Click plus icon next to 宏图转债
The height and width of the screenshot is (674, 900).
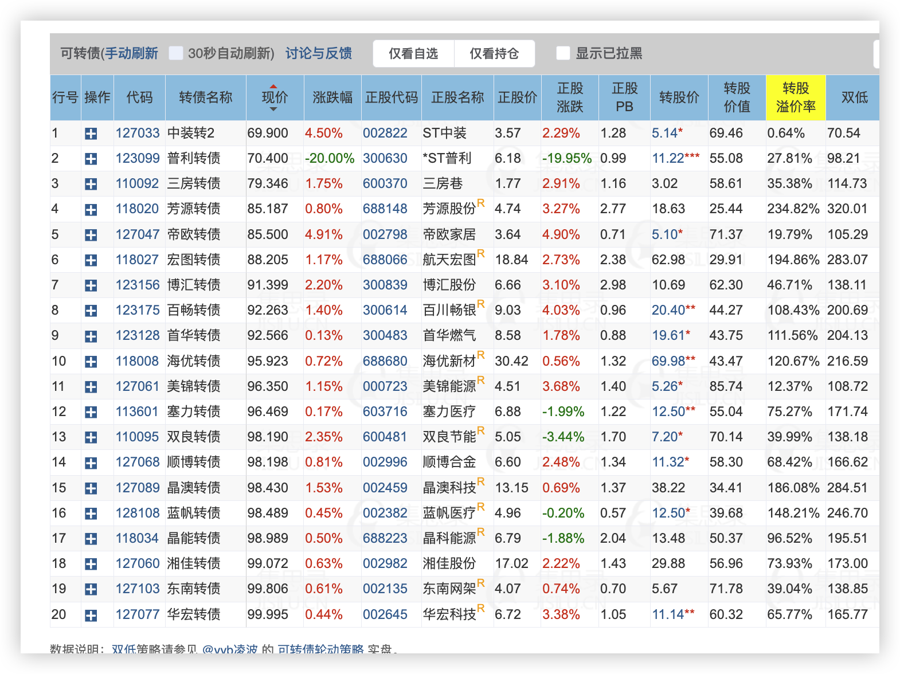(91, 260)
